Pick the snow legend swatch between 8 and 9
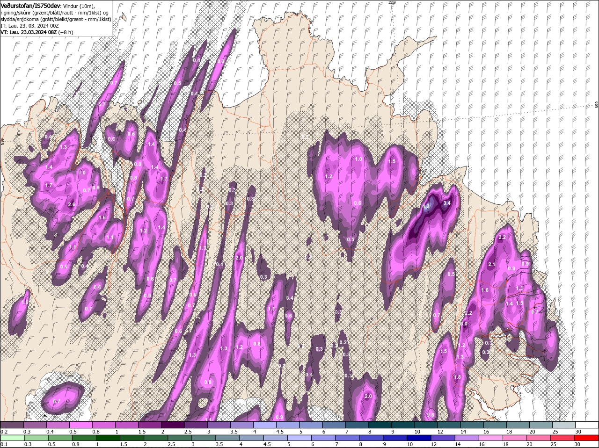599x448 pixels. pyautogui.click(x=380, y=425)
